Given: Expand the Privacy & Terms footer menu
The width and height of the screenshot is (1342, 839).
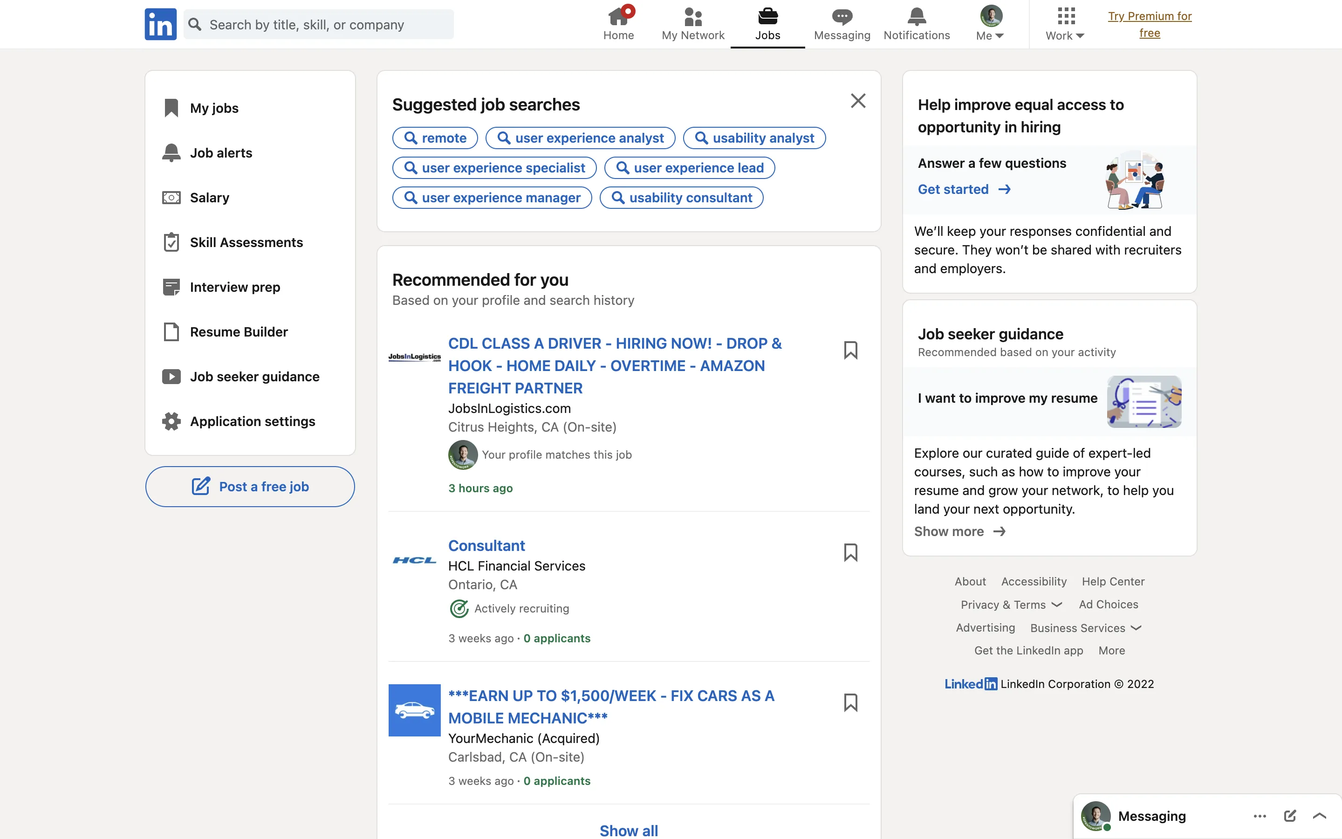Looking at the screenshot, I should point(1011,604).
